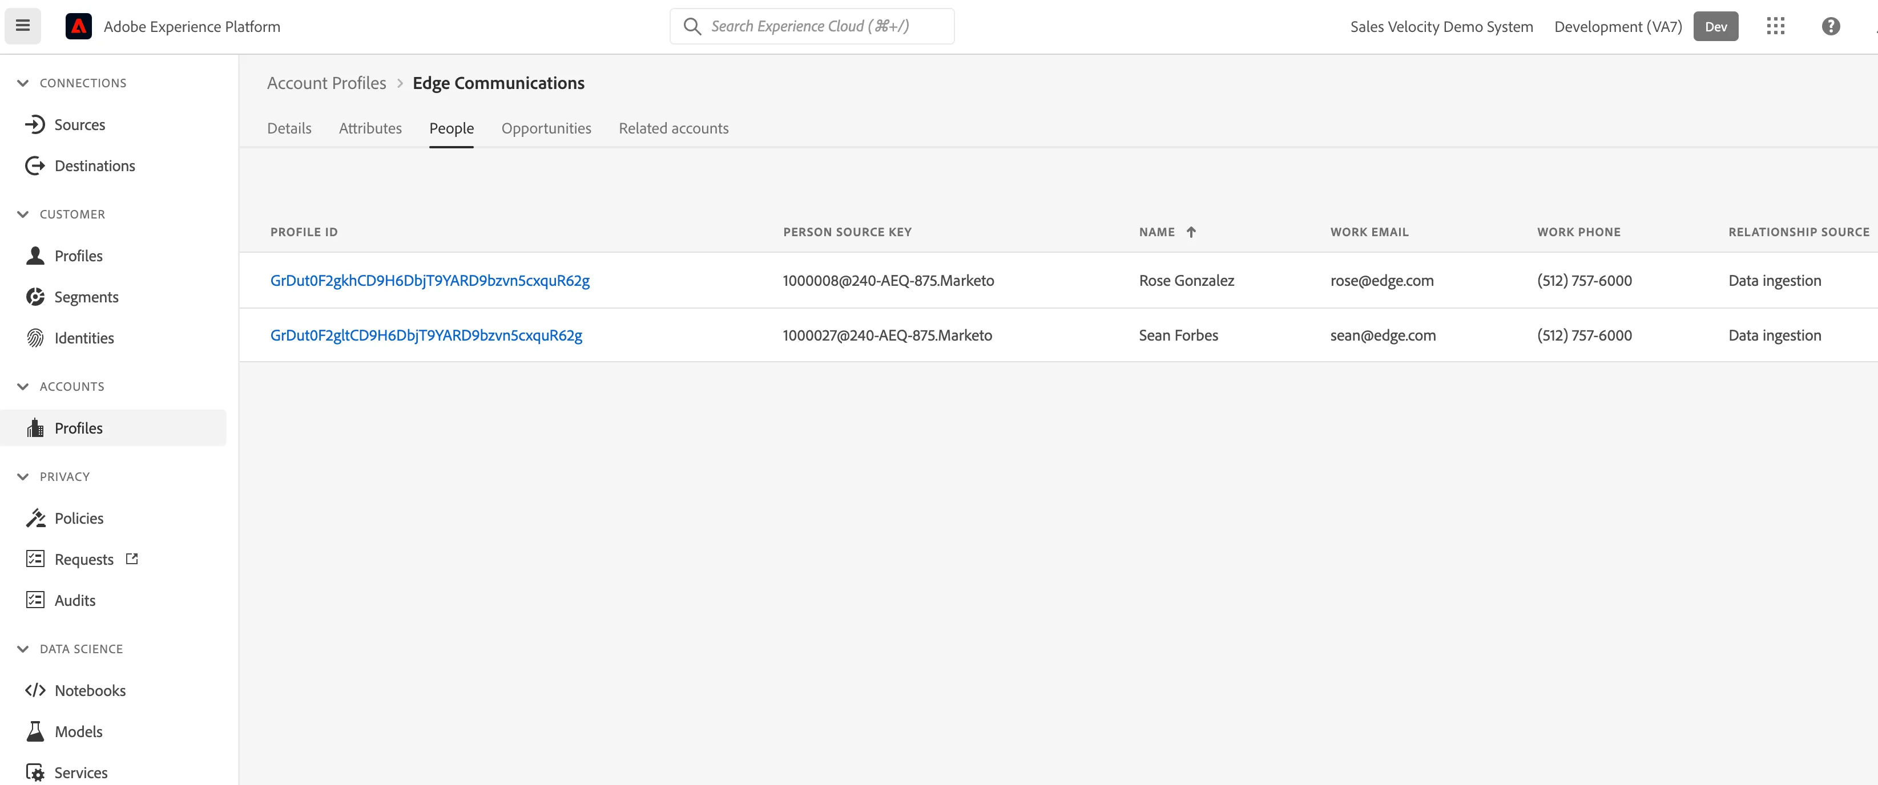1878x785 pixels.
Task: Click the Person Source Key column header
Action: coord(847,232)
